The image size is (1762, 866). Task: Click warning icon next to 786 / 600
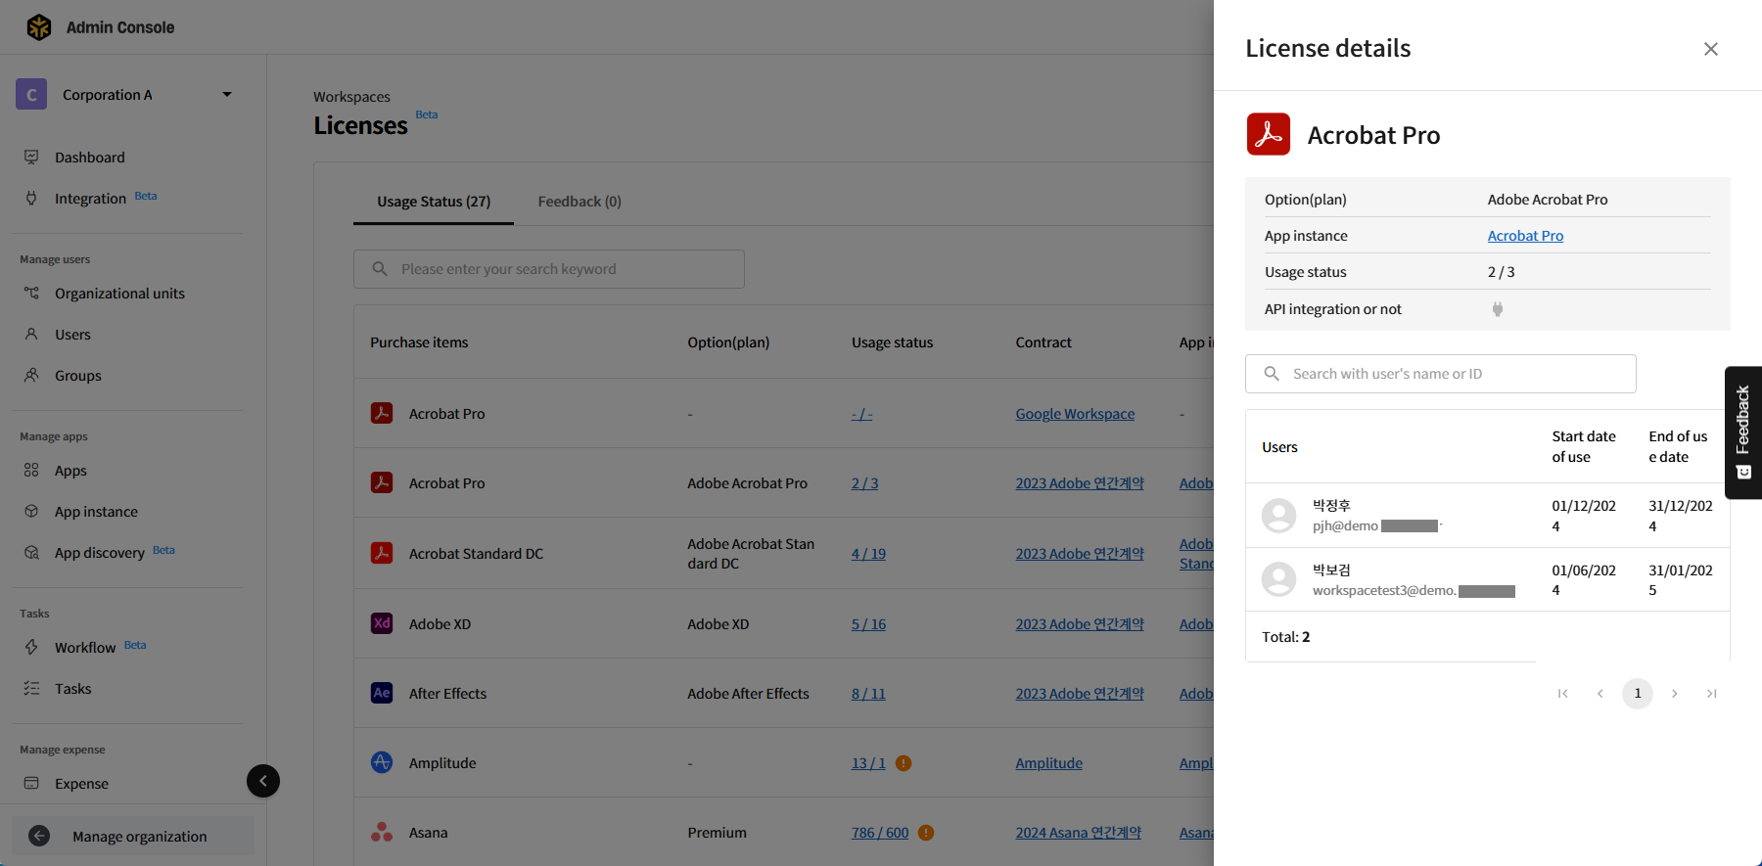click(926, 833)
